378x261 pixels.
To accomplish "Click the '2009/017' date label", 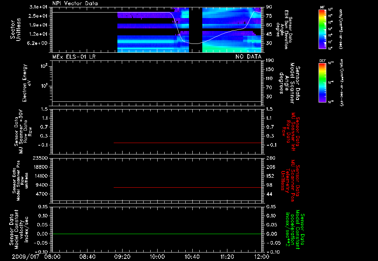I will [x=25, y=257].
